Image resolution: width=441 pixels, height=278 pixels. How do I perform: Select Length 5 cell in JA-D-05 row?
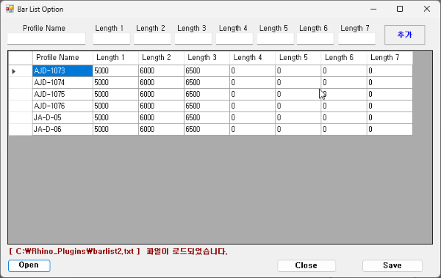click(298, 117)
